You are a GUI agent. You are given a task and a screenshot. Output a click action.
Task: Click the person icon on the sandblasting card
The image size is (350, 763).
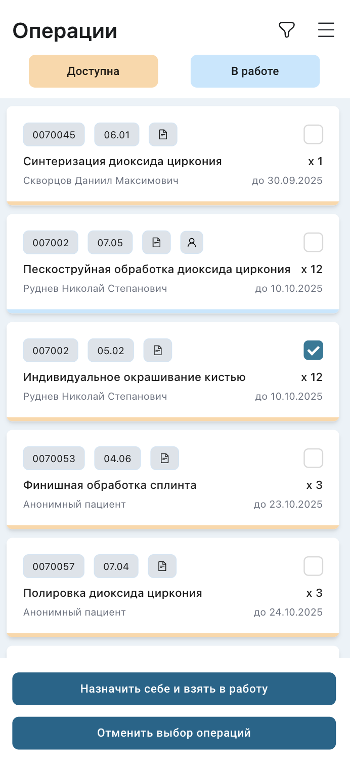coord(192,242)
